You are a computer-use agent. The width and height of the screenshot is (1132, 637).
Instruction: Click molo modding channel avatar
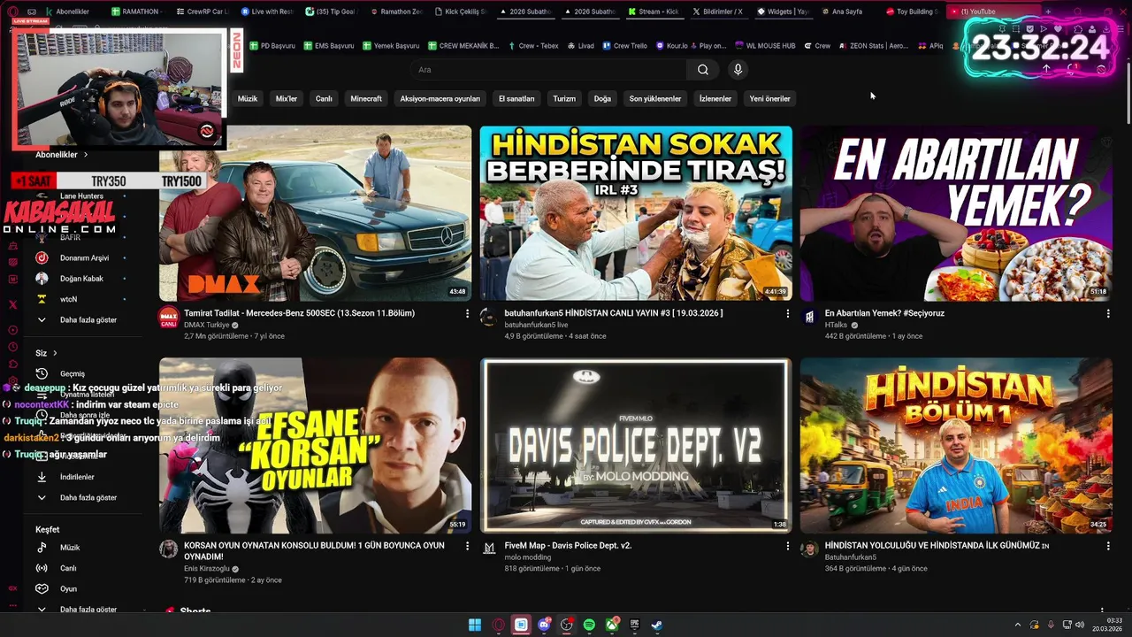pyautogui.click(x=488, y=549)
